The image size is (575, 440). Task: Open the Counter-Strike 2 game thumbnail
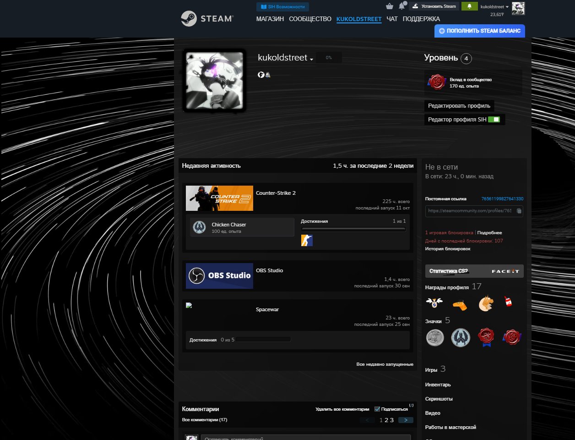219,198
